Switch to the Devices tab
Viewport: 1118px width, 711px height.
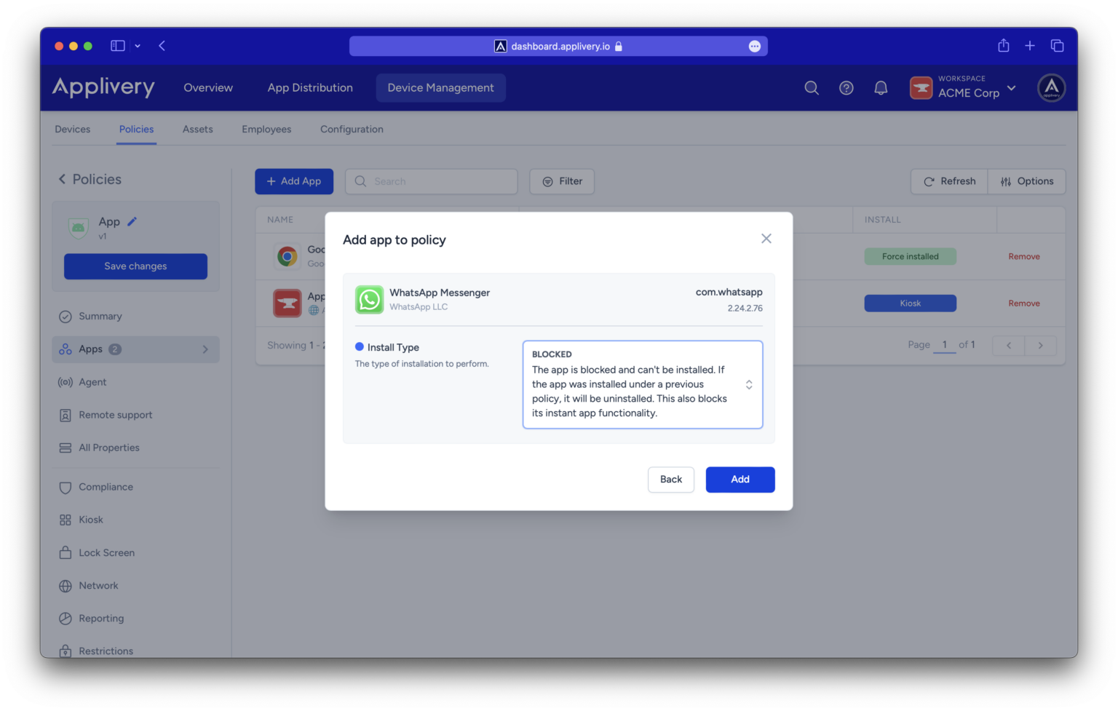tap(73, 130)
